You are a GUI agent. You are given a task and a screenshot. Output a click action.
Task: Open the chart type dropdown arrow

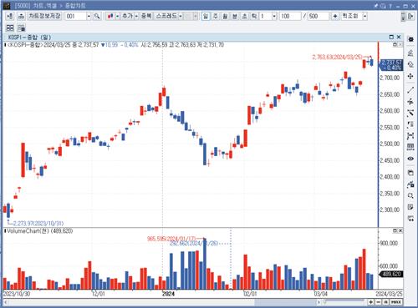point(117,17)
